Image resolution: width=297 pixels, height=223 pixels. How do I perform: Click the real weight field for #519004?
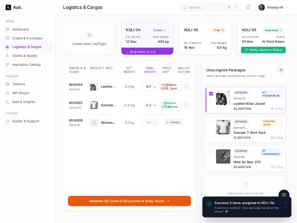click(148, 87)
